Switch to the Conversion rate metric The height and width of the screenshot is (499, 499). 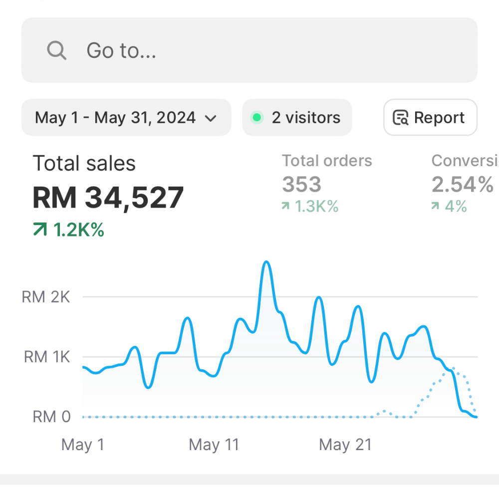(x=464, y=161)
